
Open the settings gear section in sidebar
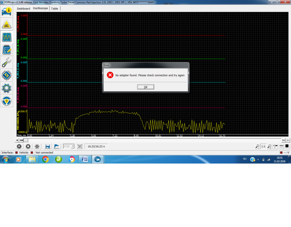tap(6, 88)
